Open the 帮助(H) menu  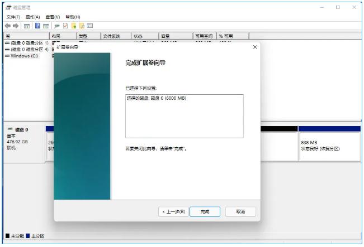[73, 17]
